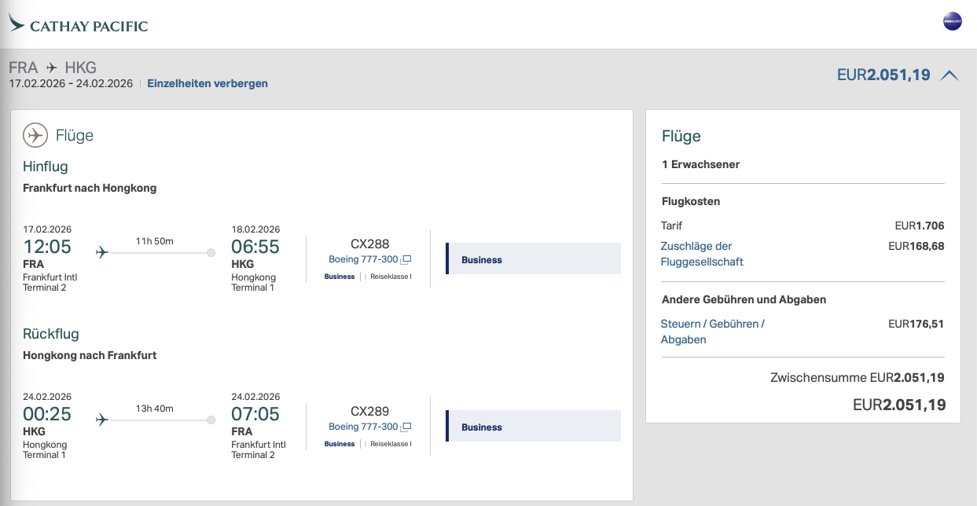The height and width of the screenshot is (506, 977).
Task: Open aircraft popup icon under CX288
Action: point(406,260)
